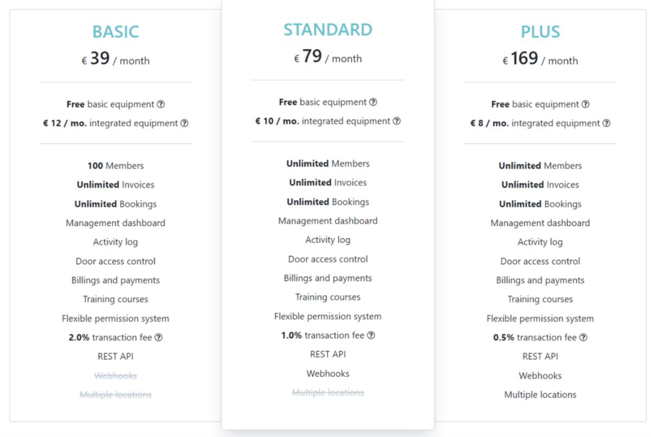
Task: Click the € 79 / month price
Action: pos(328,57)
